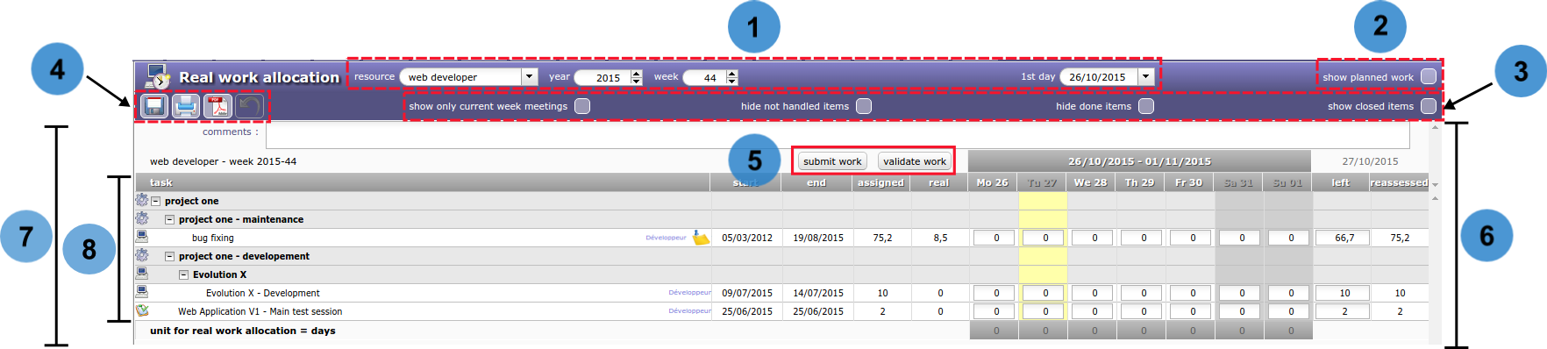The height and width of the screenshot is (349, 1547).
Task: Collapse the Evolution X node
Action: click(x=184, y=274)
